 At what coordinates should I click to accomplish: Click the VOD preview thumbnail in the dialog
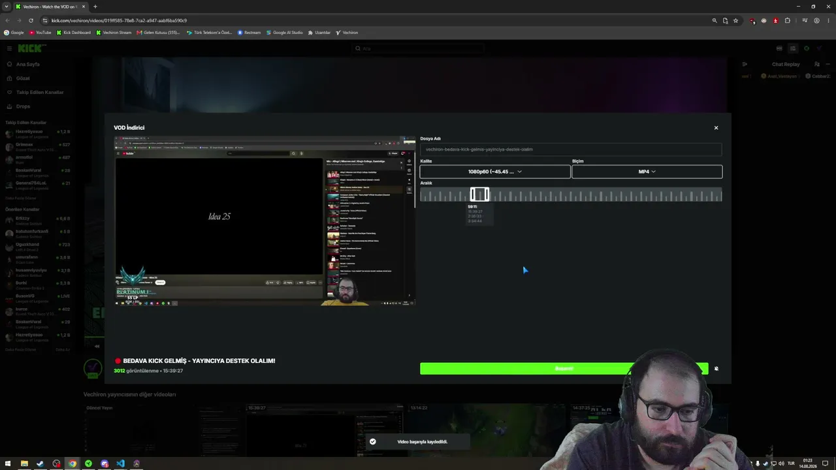click(x=265, y=221)
